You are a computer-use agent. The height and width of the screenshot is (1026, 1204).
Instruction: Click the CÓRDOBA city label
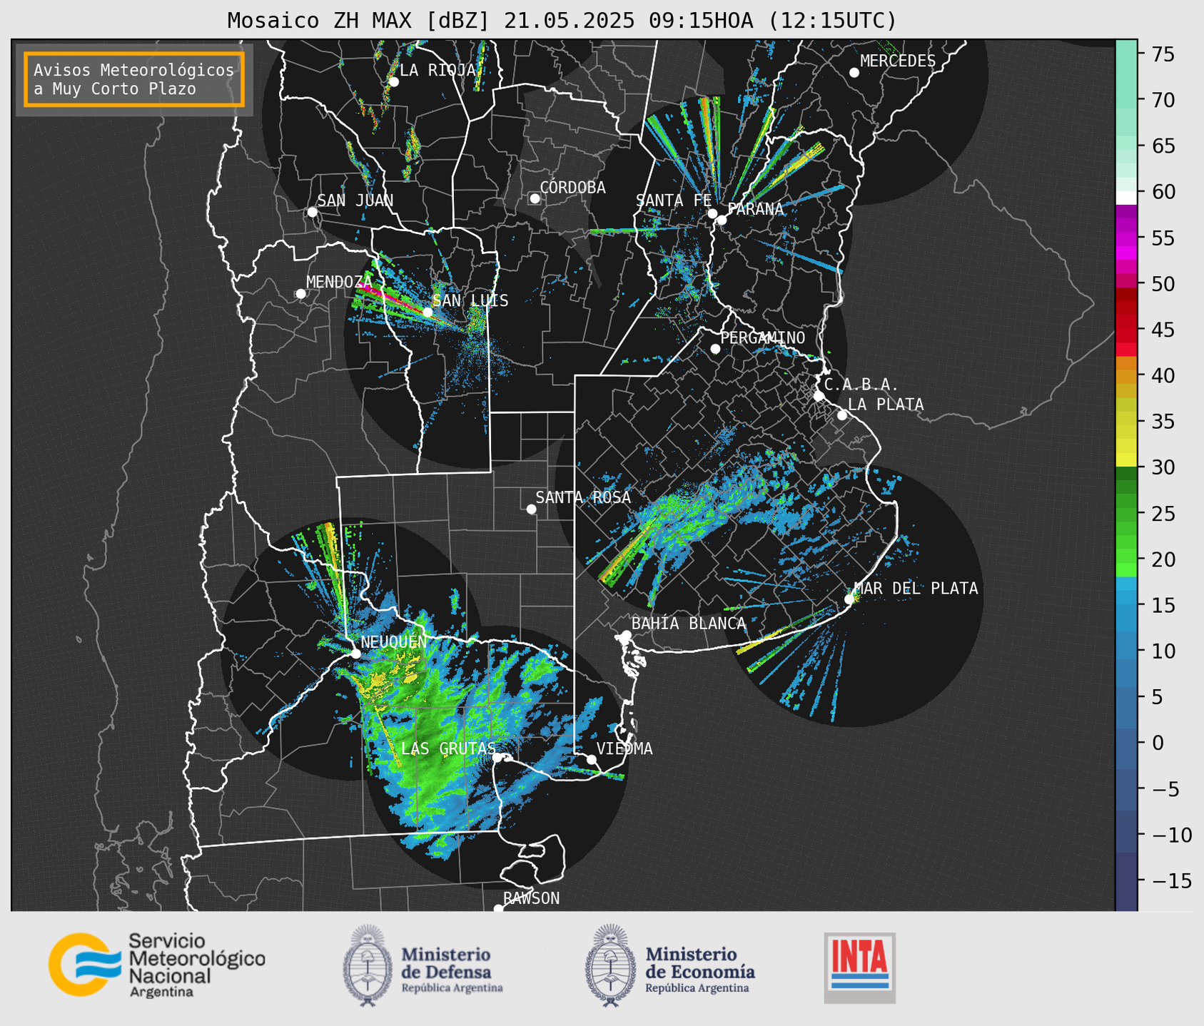coord(572,188)
